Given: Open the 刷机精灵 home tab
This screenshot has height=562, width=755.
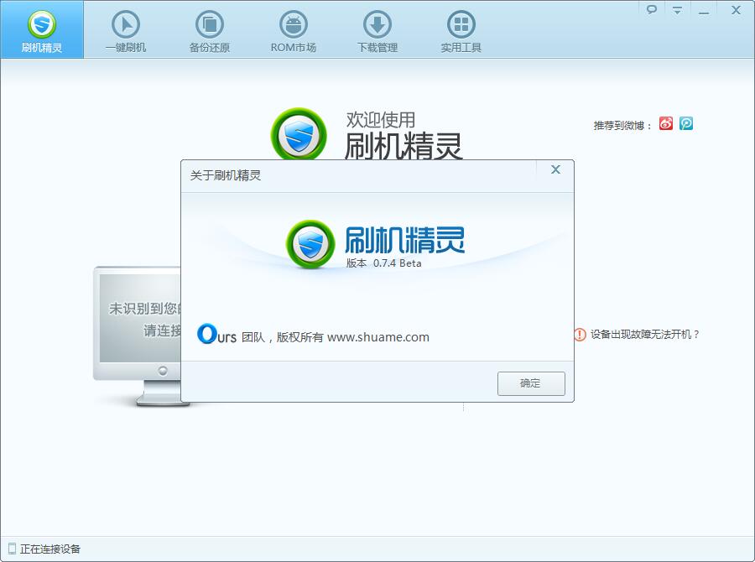Looking at the screenshot, I should point(42,30).
